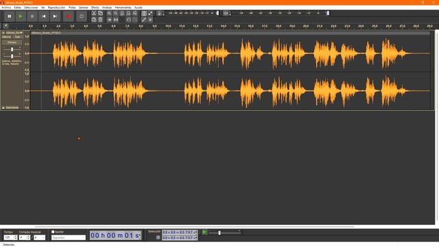Click the selection start time field

tap(180, 233)
